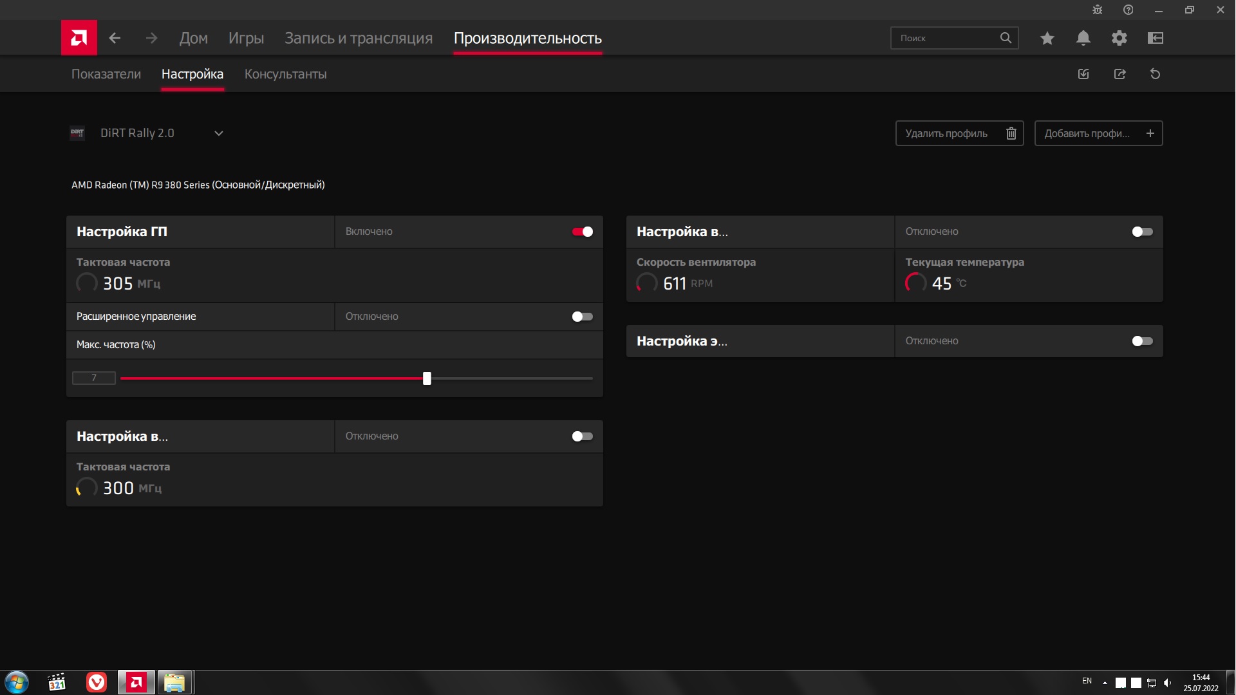
Task: Click the bug report icon
Action: pyautogui.click(x=1098, y=10)
